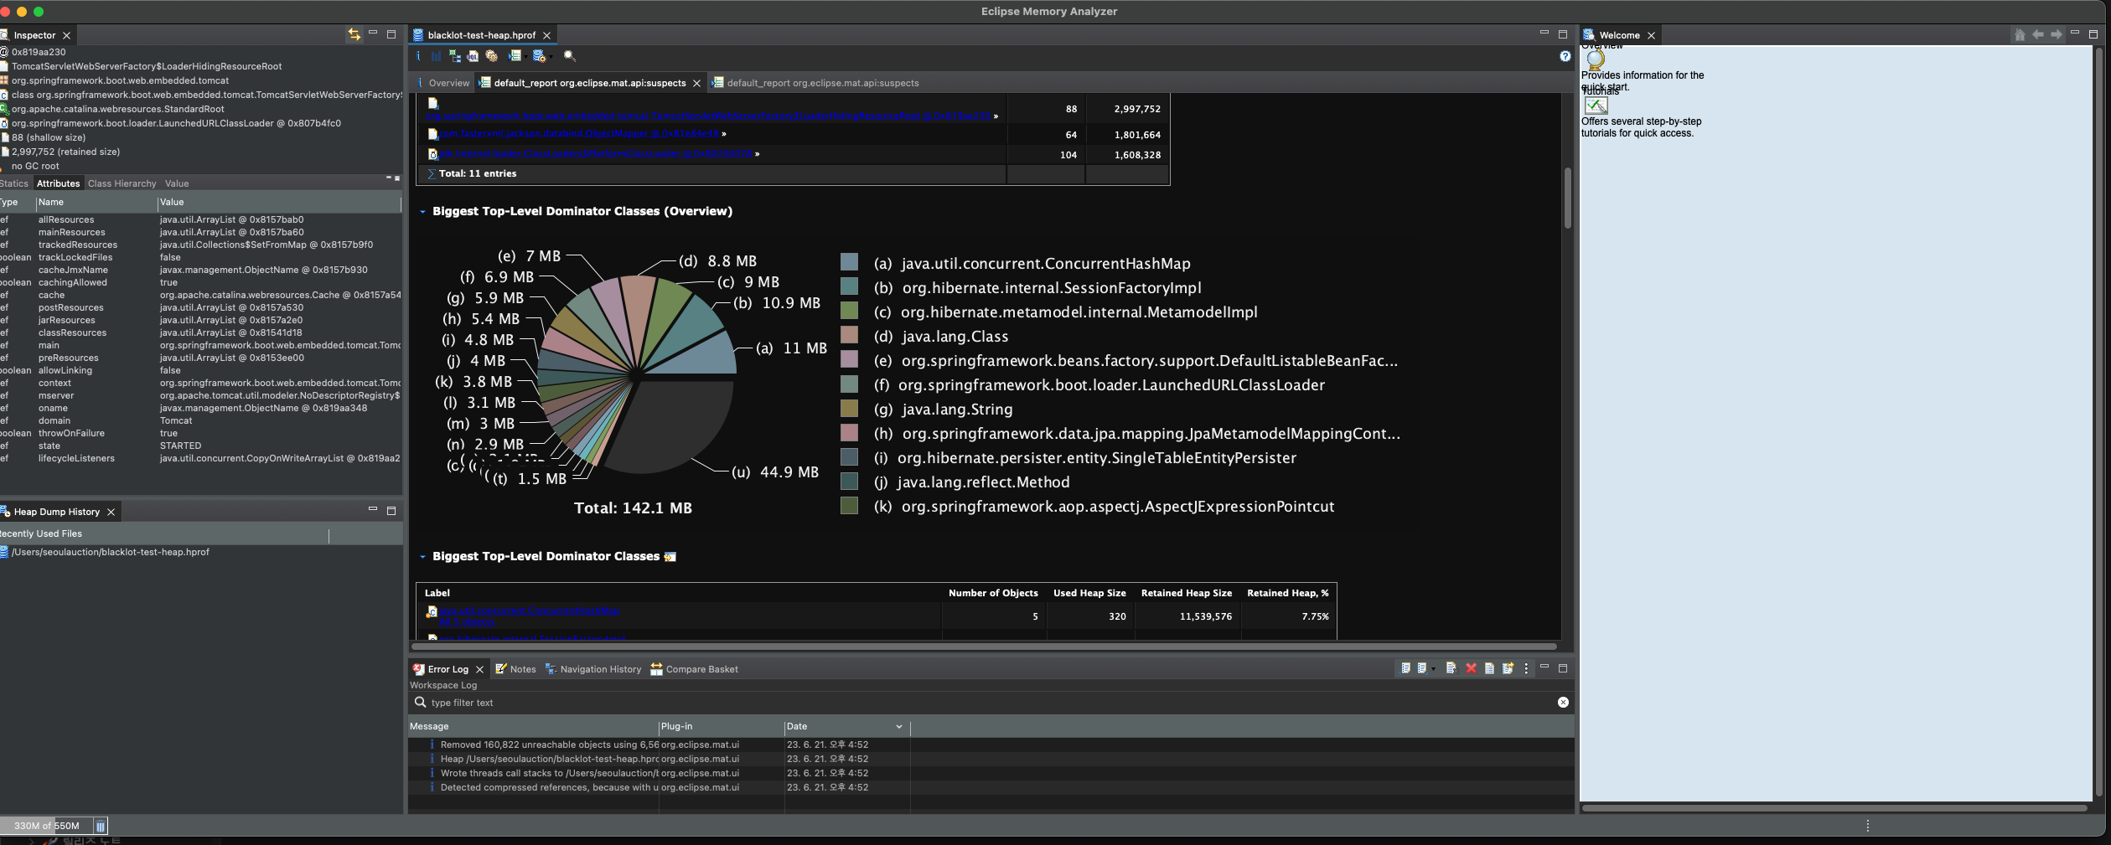Close the Welcome tab
The image size is (2111, 845).
click(1651, 35)
